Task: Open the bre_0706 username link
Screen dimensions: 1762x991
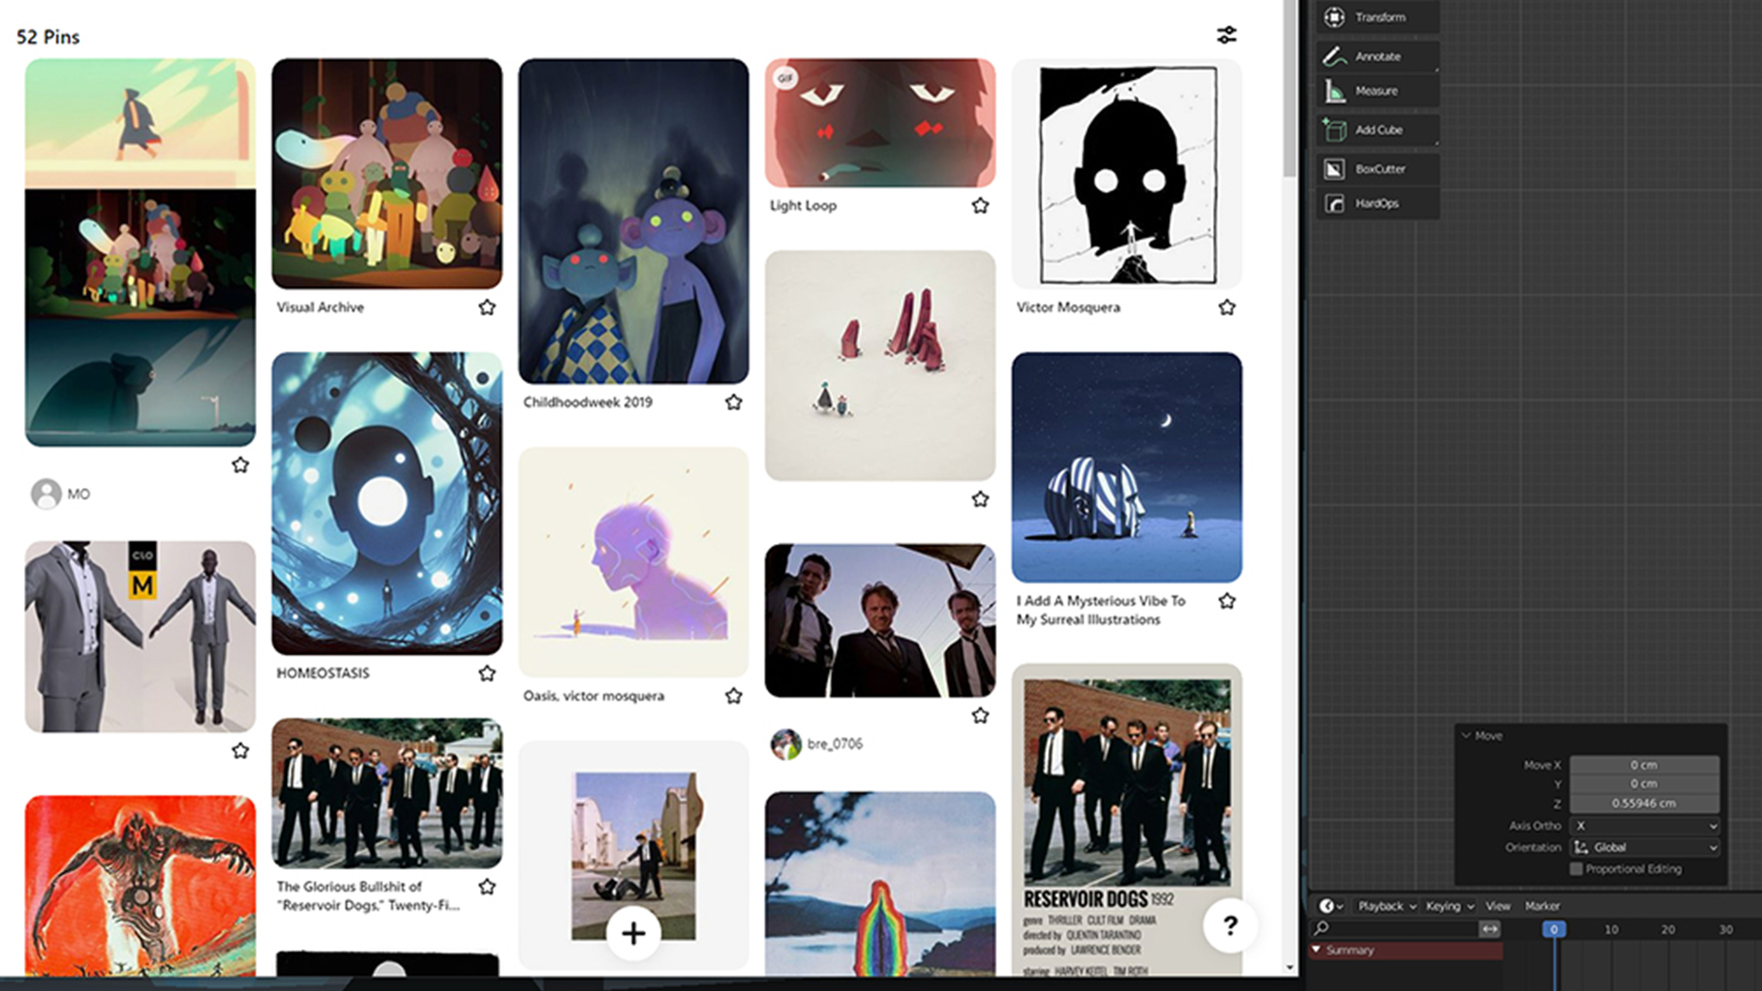Action: (835, 744)
